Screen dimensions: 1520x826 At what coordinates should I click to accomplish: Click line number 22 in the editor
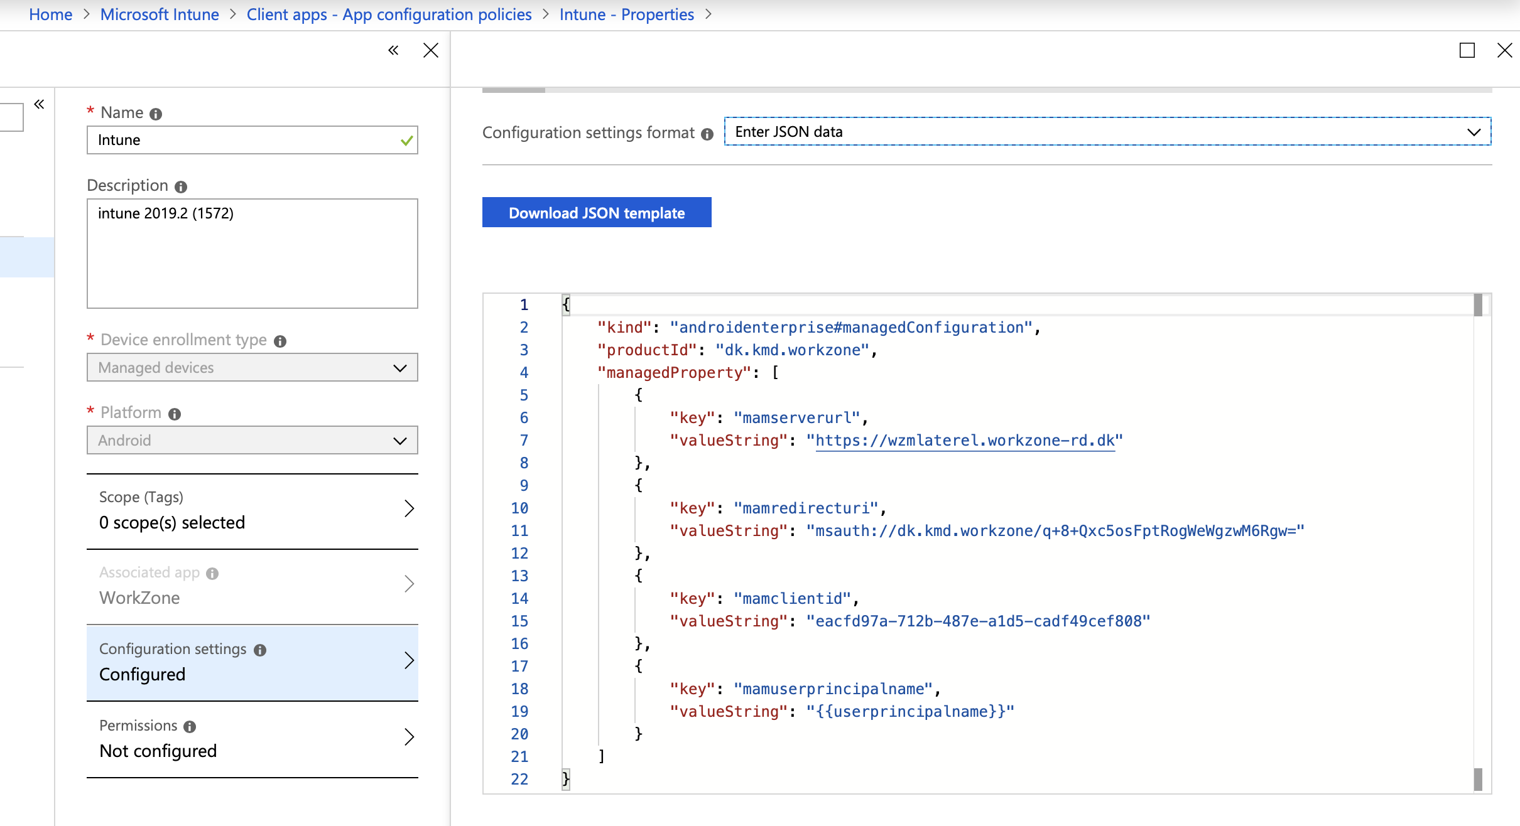click(x=519, y=780)
